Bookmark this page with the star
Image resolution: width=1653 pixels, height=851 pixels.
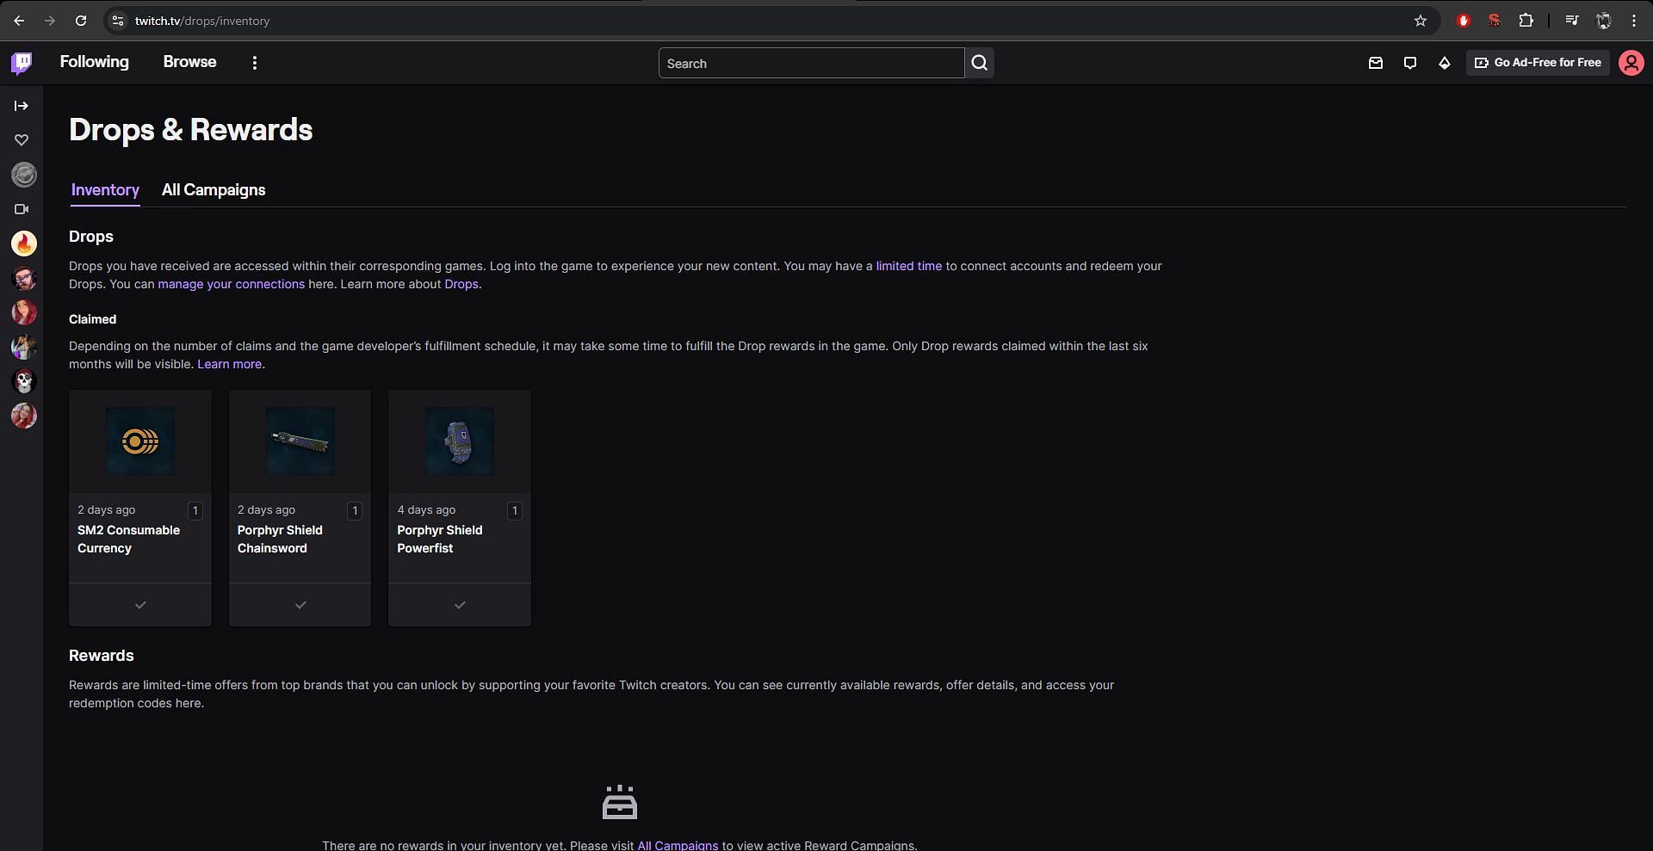1421,21
